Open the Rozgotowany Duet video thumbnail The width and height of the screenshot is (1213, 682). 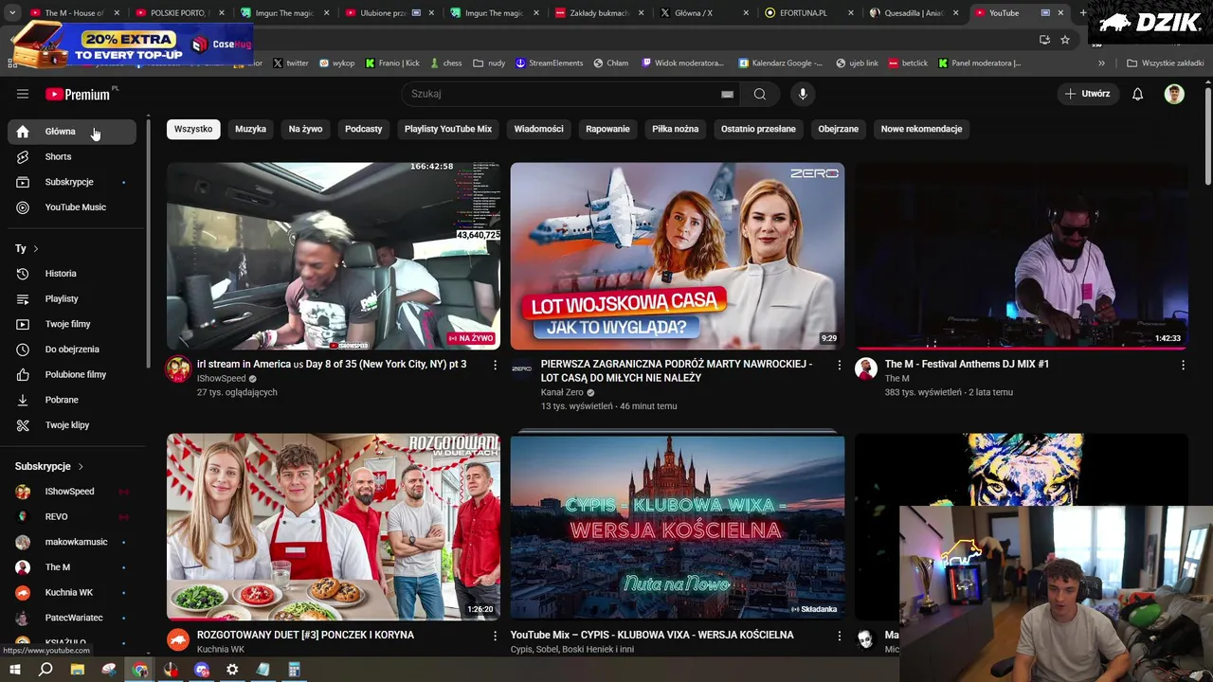point(334,527)
